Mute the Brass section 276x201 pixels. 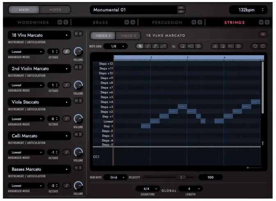click(x=127, y=23)
